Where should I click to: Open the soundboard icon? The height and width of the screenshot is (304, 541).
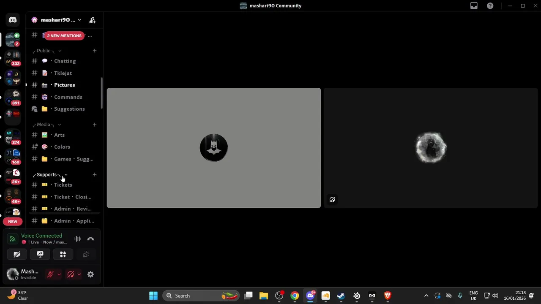[x=86, y=254]
